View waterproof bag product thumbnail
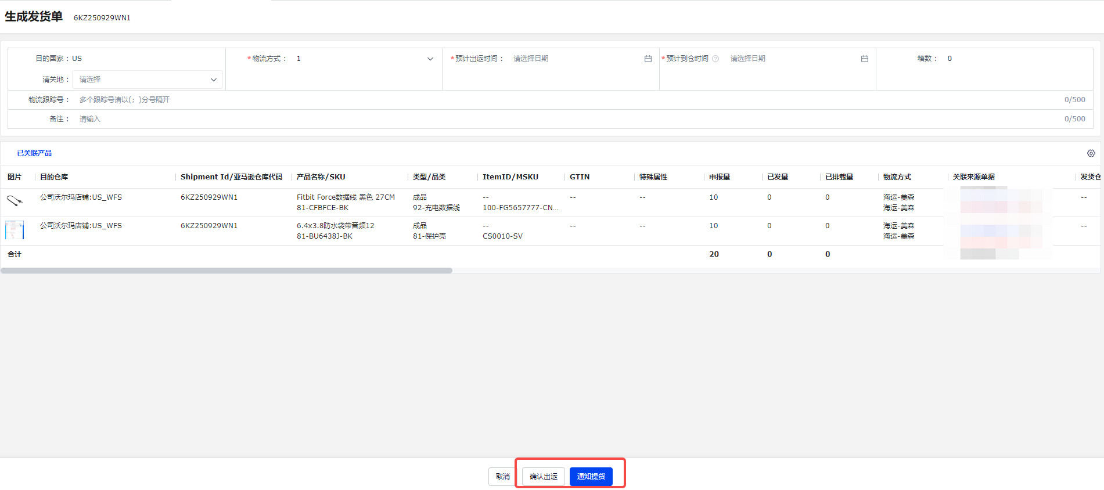1104x490 pixels. coord(15,230)
